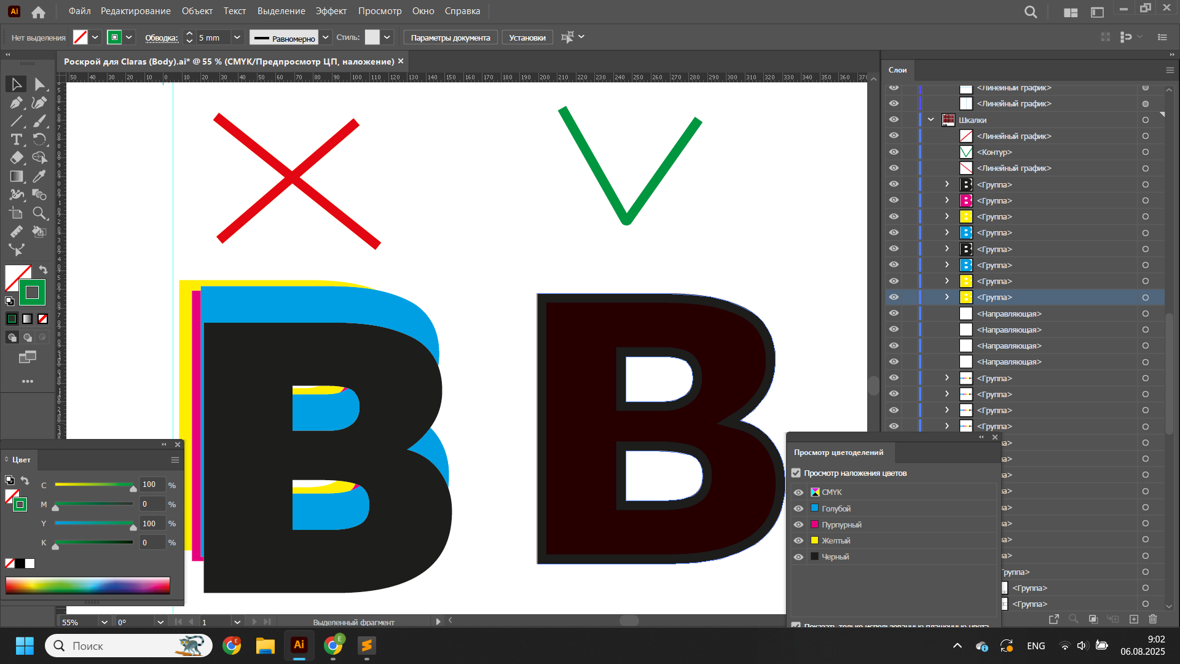The width and height of the screenshot is (1180, 664).
Task: Open Arrange Documents icon
Action: click(x=1071, y=12)
